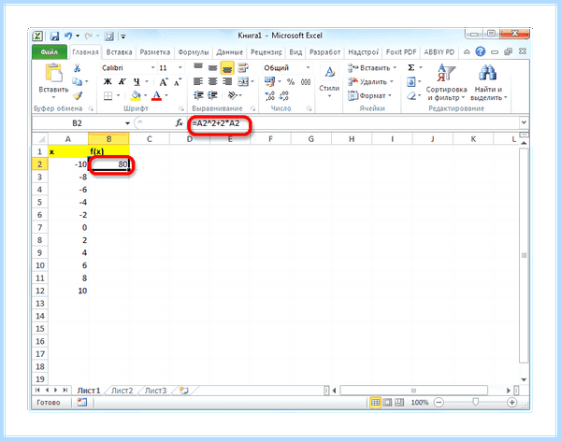Click the Format Painter brush icon
The height and width of the screenshot is (441, 561).
coord(77,95)
